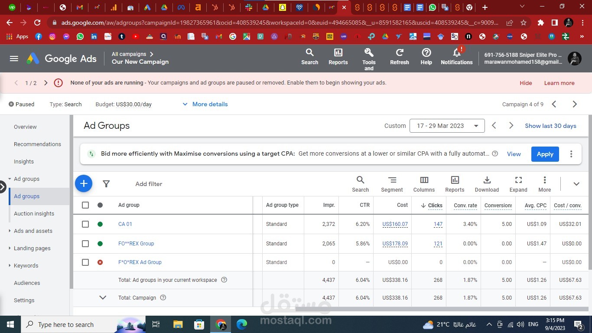
Task: Search within the ad groups table
Action: pyautogui.click(x=360, y=184)
